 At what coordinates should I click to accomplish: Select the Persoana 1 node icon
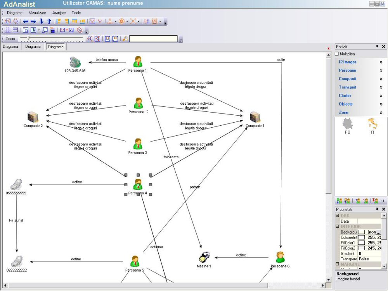tap(138, 62)
